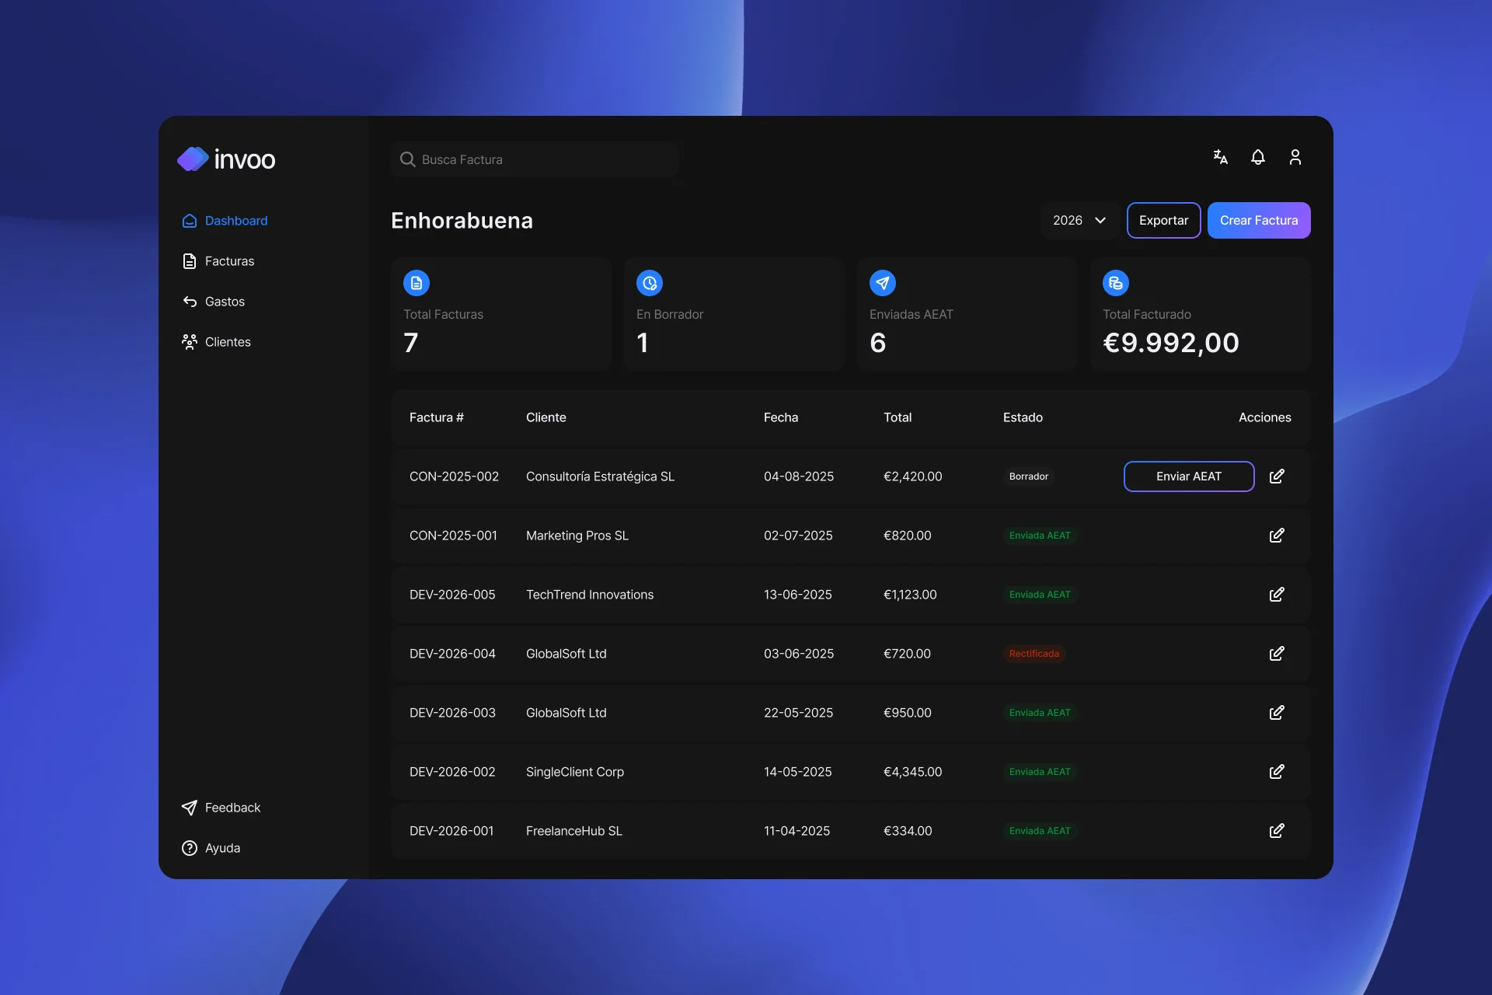The height and width of the screenshot is (995, 1492).
Task: Open Feedback from the sidebar
Action: [232, 808]
